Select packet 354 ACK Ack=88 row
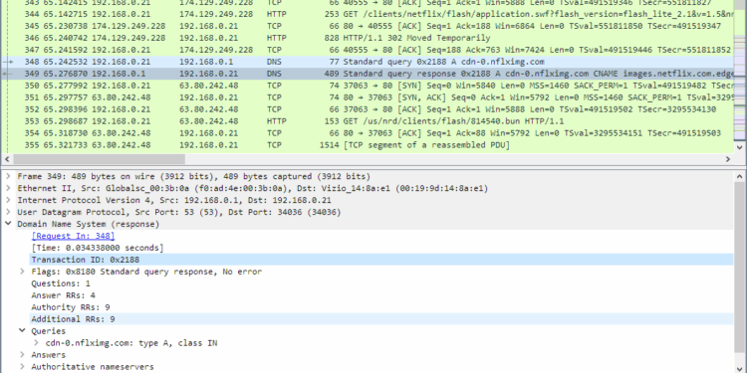Image resolution: width=747 pixels, height=373 pixels. 367,133
